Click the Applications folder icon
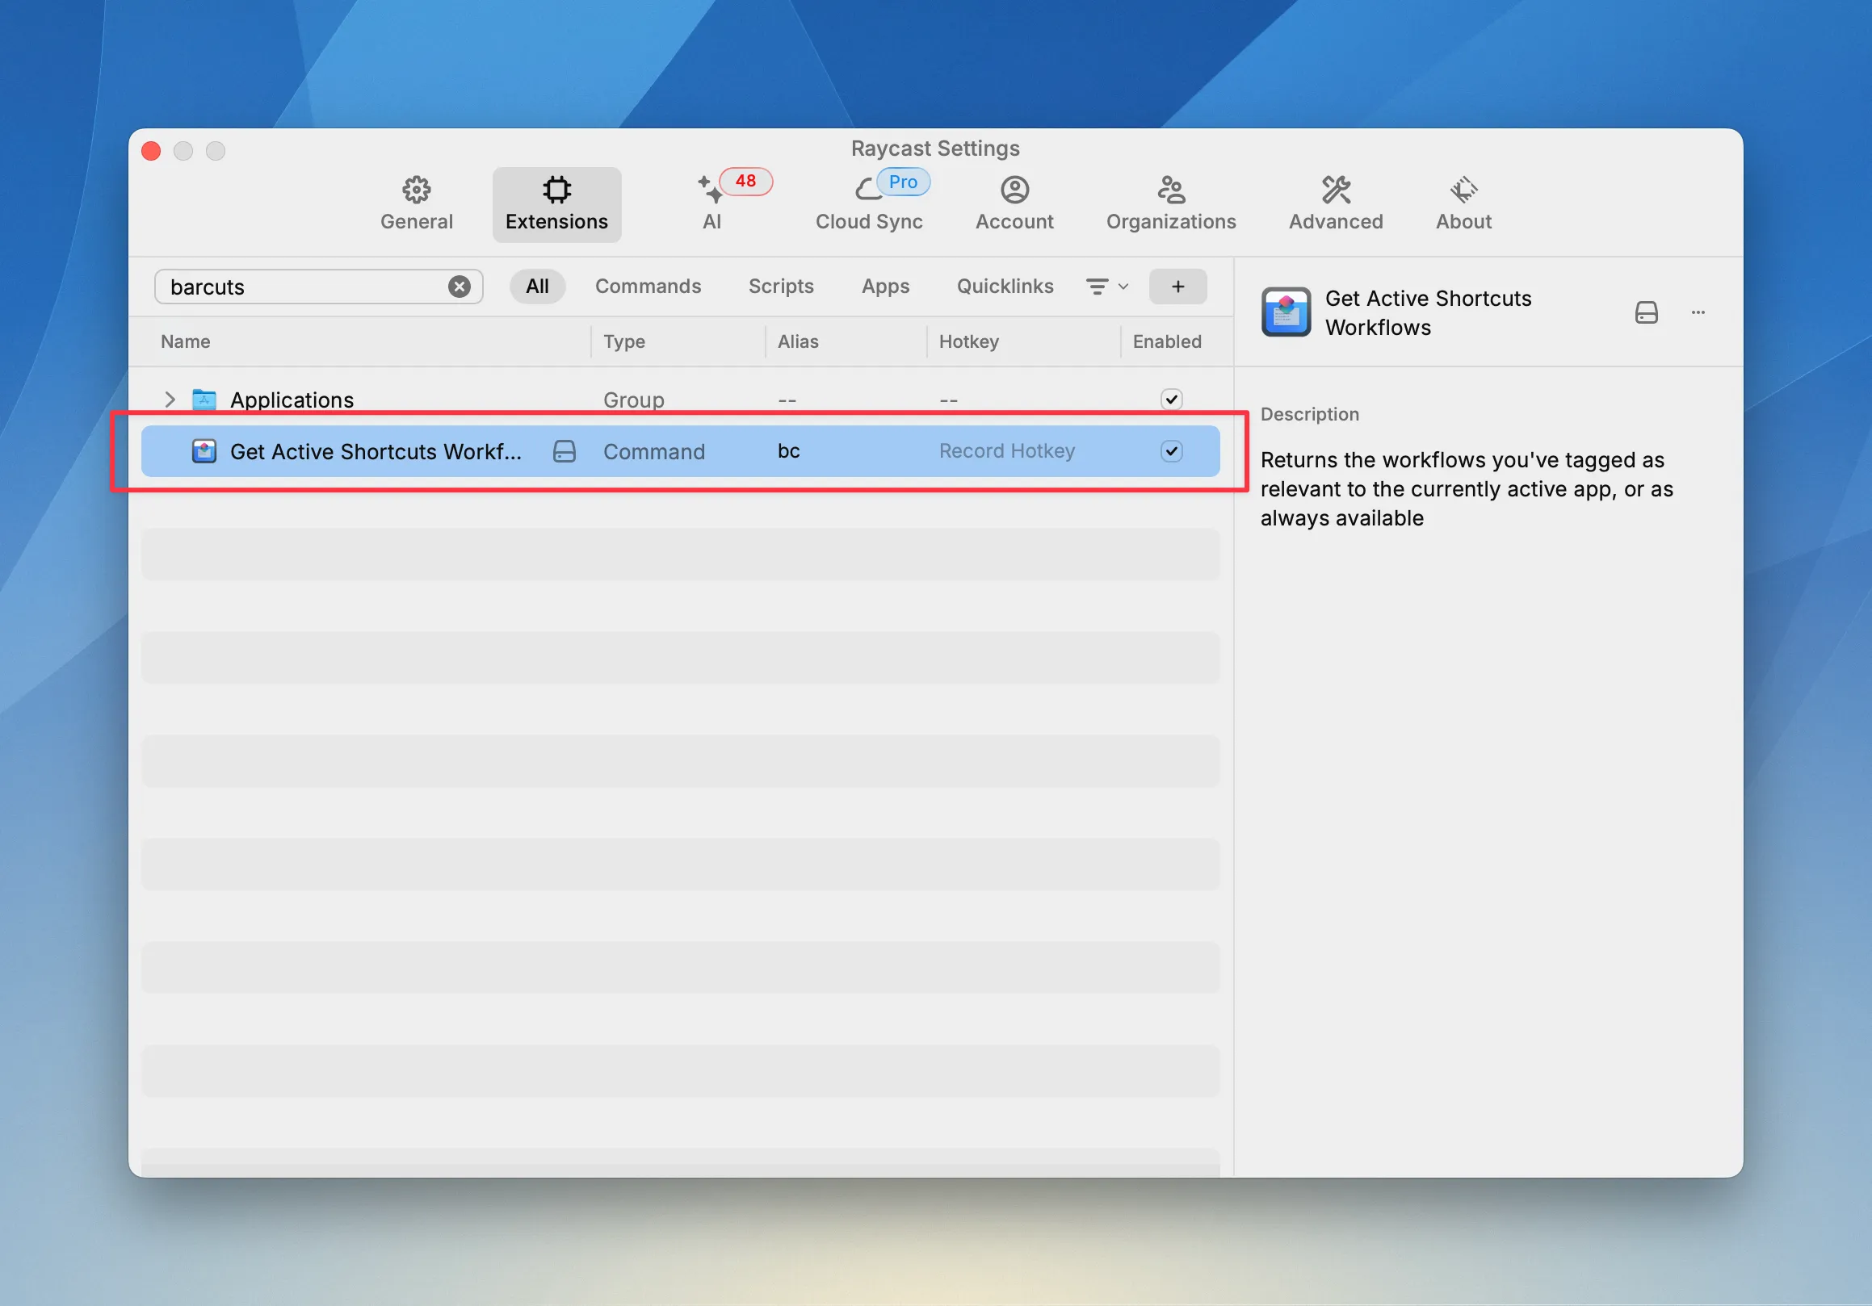The image size is (1872, 1306). 204,400
